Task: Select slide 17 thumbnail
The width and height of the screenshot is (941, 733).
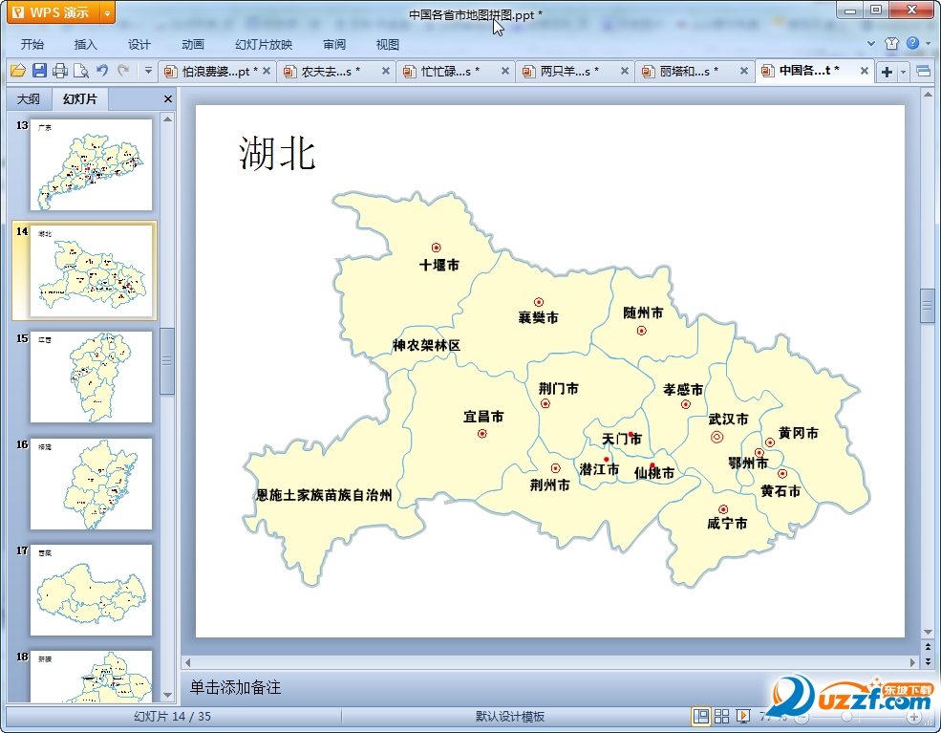Action: [91, 590]
